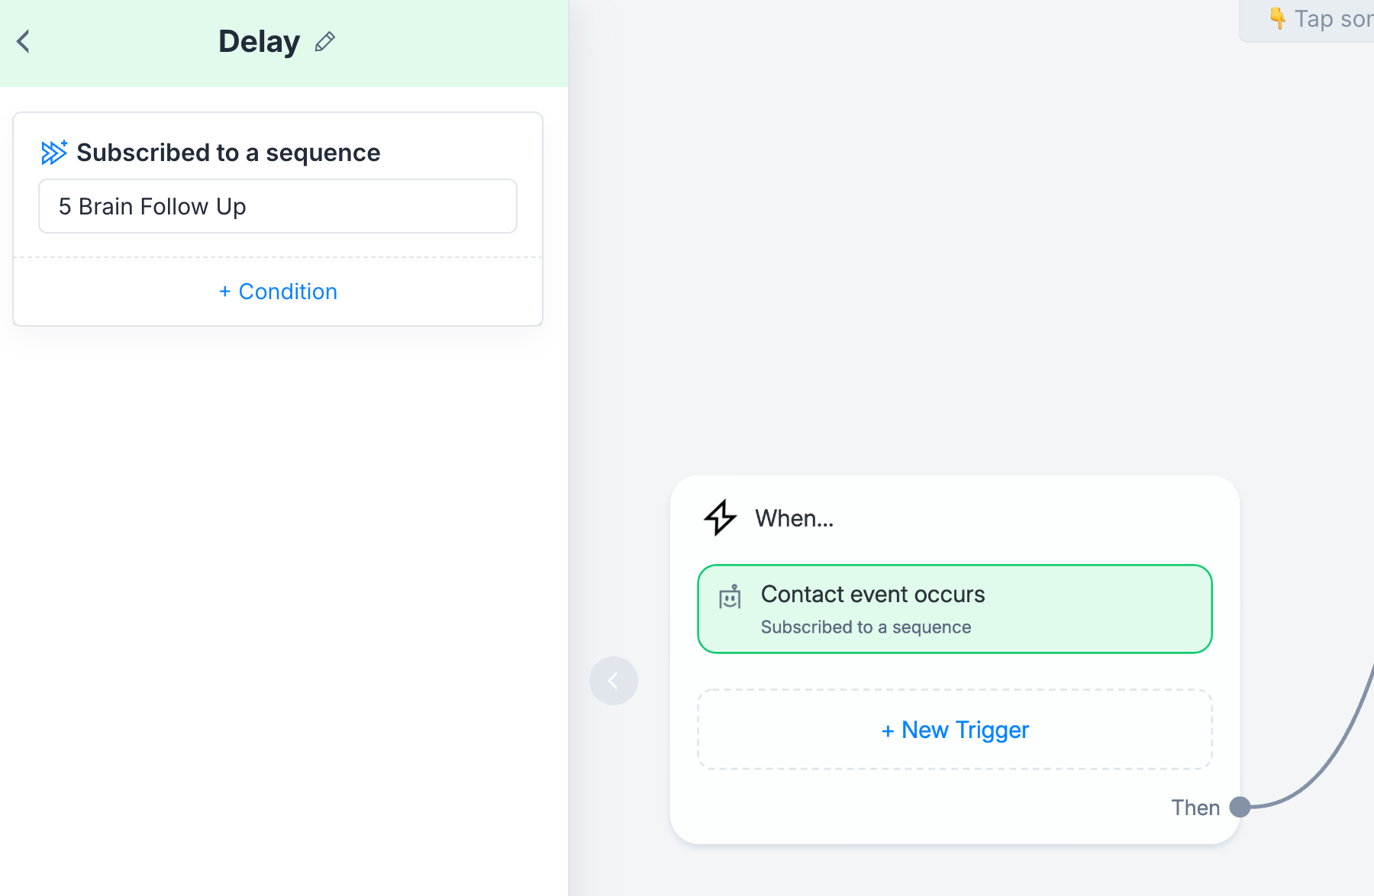Screen dimensions: 1374x896
Task: Open the 5 Brain Follow Up sequence selector
Action: 278,206
